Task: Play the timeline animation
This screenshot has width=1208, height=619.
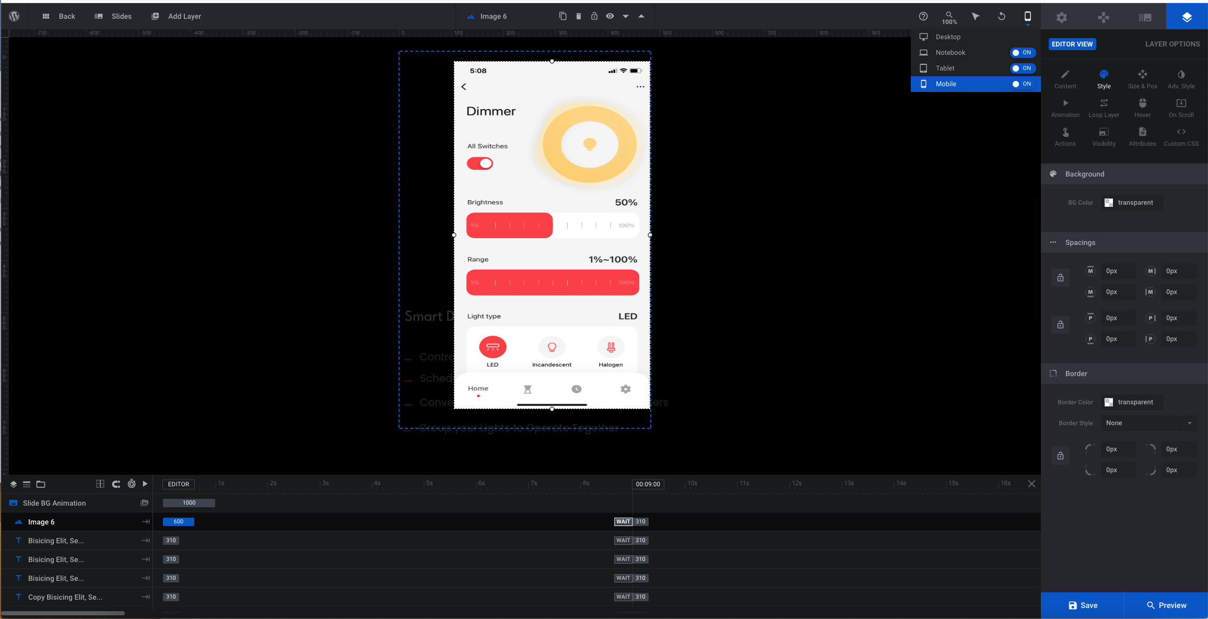Action: tap(145, 484)
